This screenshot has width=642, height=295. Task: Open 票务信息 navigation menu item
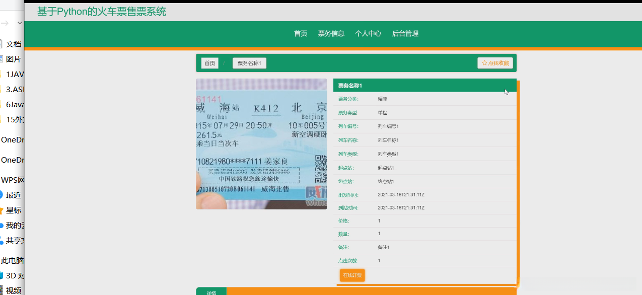[x=331, y=34]
